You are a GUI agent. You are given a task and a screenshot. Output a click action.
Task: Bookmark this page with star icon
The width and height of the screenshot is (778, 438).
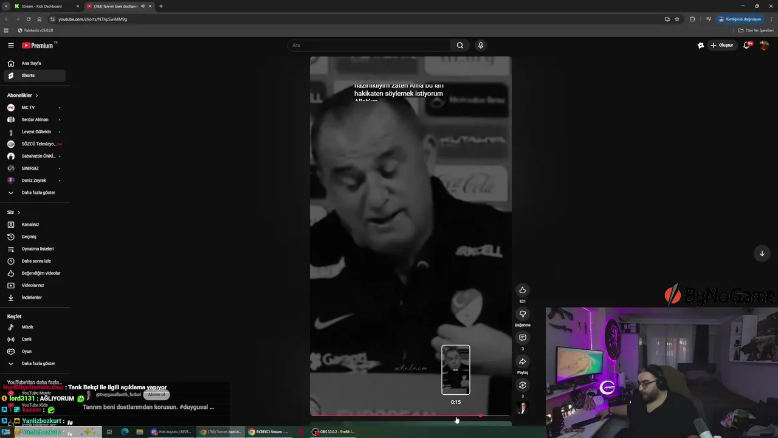(x=677, y=19)
